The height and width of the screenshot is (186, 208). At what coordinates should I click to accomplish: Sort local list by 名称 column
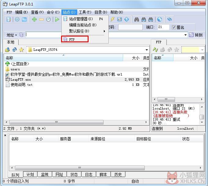click(64, 58)
